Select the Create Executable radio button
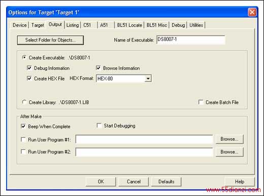264x196 pixels. pyautogui.click(x=24, y=58)
